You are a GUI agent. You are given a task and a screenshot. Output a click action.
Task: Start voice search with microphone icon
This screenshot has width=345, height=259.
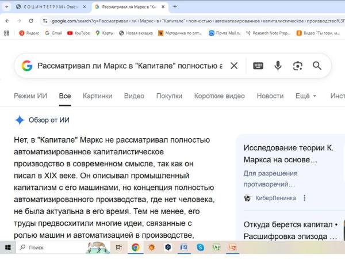(278, 66)
